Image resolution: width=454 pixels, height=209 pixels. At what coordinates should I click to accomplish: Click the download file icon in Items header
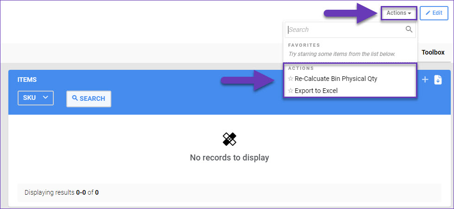click(438, 80)
